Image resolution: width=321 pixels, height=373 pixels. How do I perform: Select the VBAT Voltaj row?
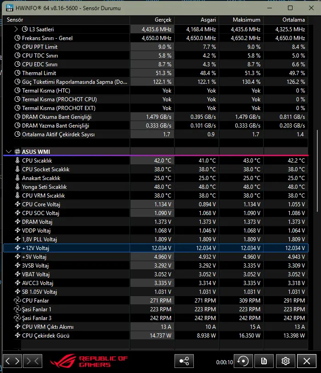156,274
